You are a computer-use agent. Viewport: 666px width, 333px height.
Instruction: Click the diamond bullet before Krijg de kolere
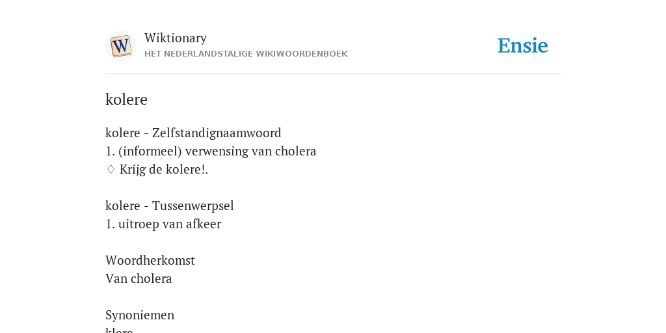(x=111, y=170)
